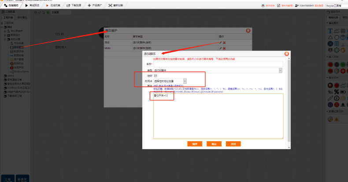Click the edit pencil icon for script 测试
Image resolution: width=348 pixels, height=182 pixels.
click(x=220, y=42)
